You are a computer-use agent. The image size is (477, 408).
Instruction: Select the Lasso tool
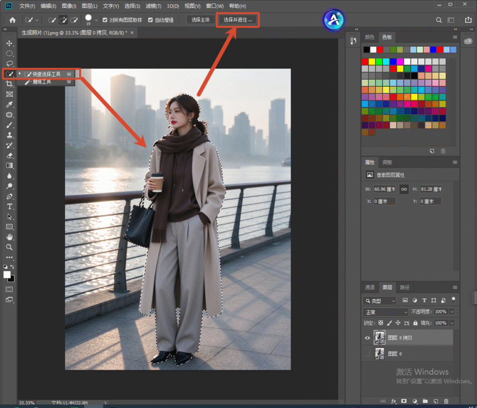9,63
